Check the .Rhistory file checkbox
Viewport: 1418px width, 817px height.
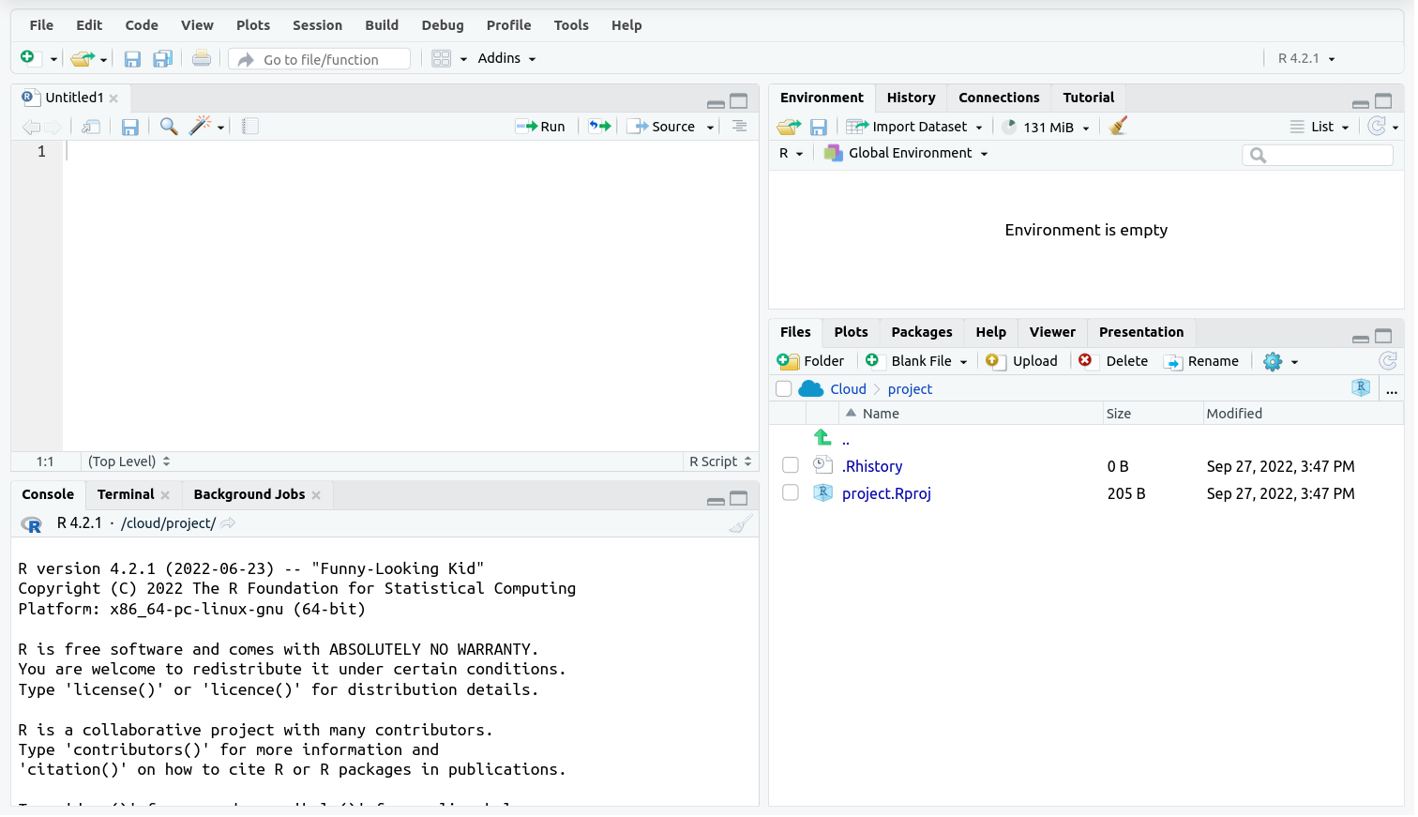(x=791, y=465)
